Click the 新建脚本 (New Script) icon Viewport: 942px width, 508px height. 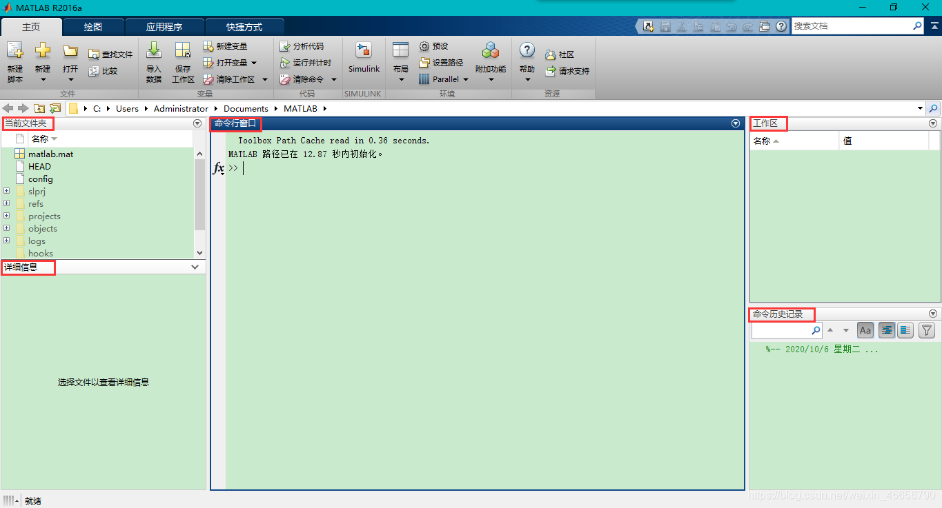pyautogui.click(x=15, y=51)
